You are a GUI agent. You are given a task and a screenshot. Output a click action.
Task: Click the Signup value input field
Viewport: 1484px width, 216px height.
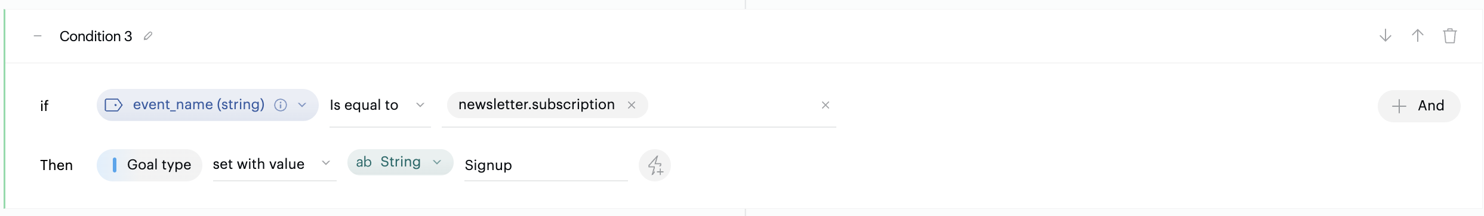point(546,165)
